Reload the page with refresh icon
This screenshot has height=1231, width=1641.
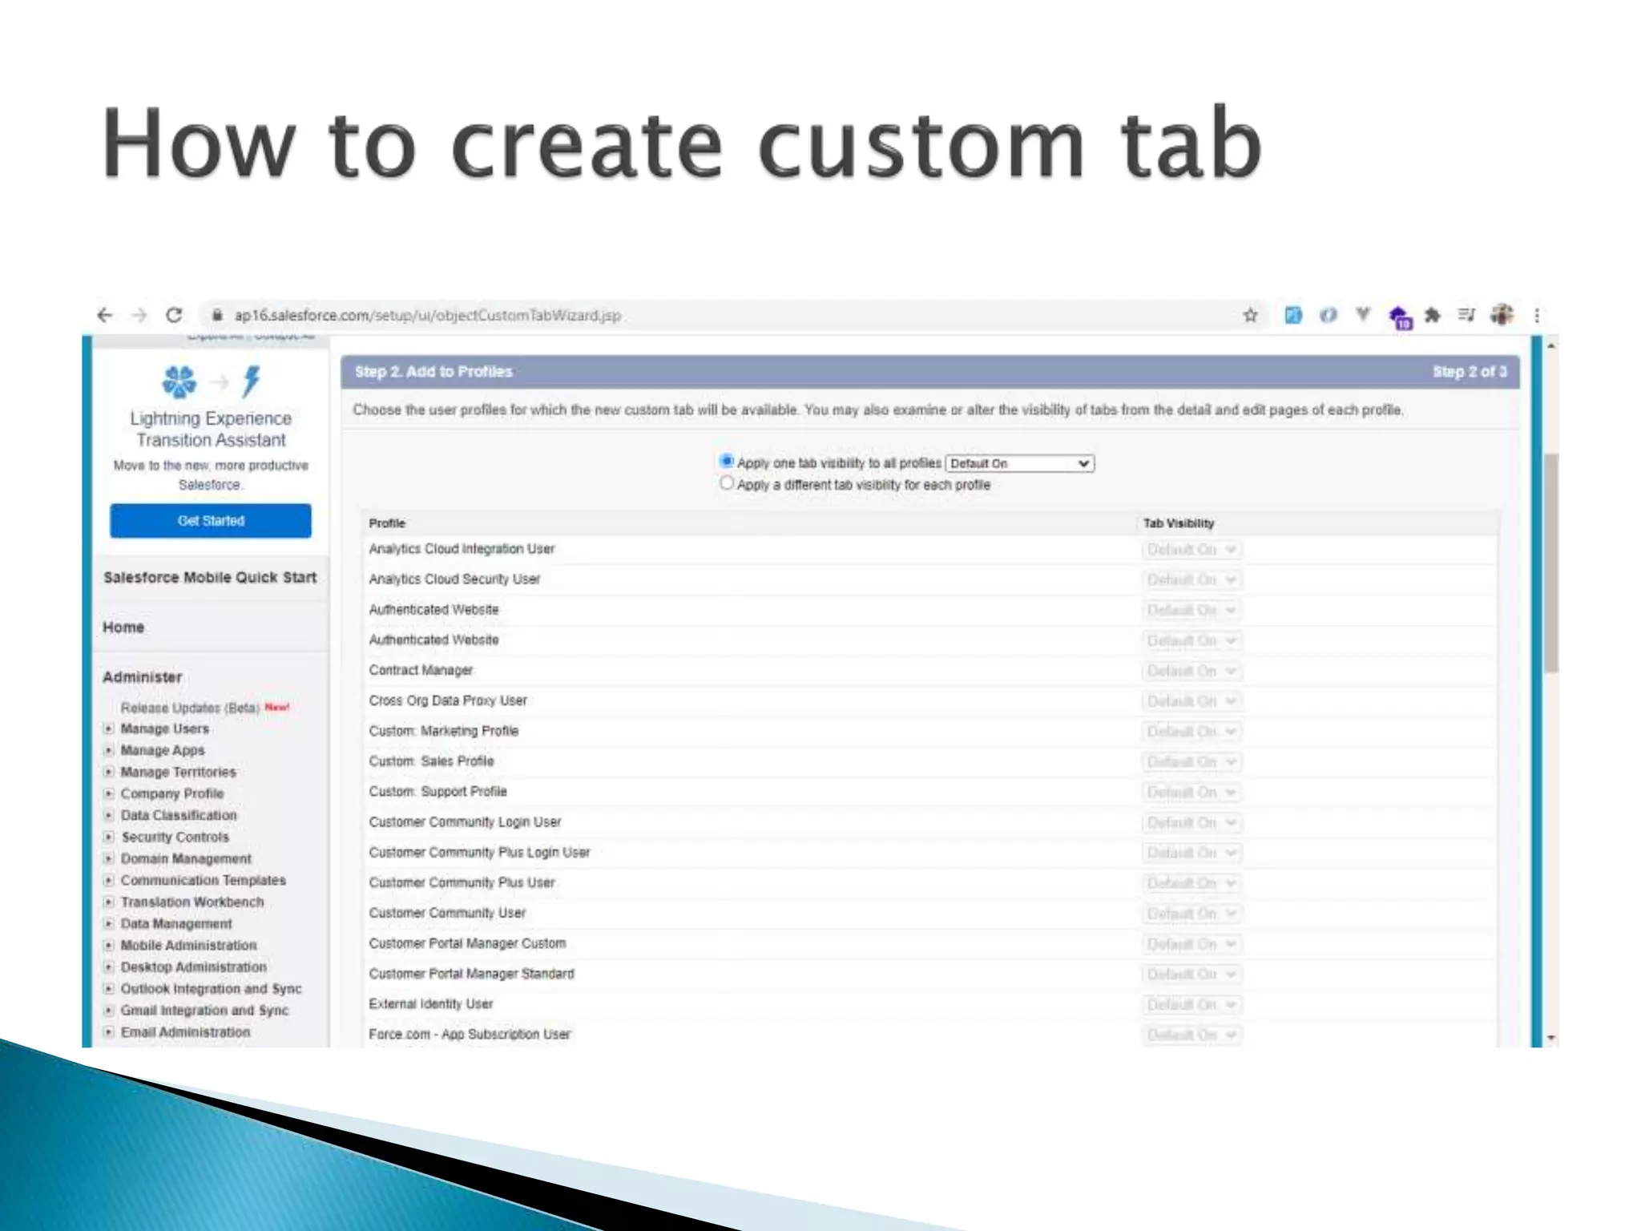pyautogui.click(x=174, y=315)
